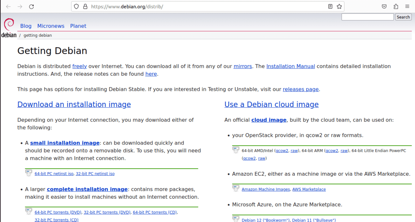This screenshot has height=222, width=415.
Task: Bookmark this page with the star icon
Action: [339, 6]
